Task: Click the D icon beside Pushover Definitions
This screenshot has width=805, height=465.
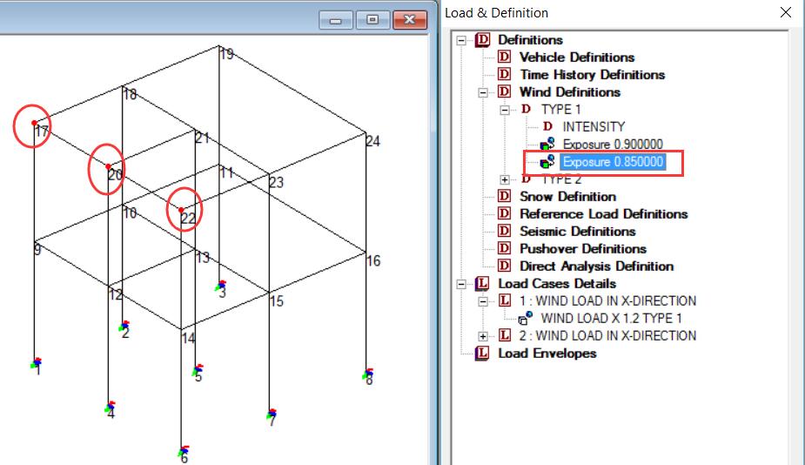Action: (504, 249)
